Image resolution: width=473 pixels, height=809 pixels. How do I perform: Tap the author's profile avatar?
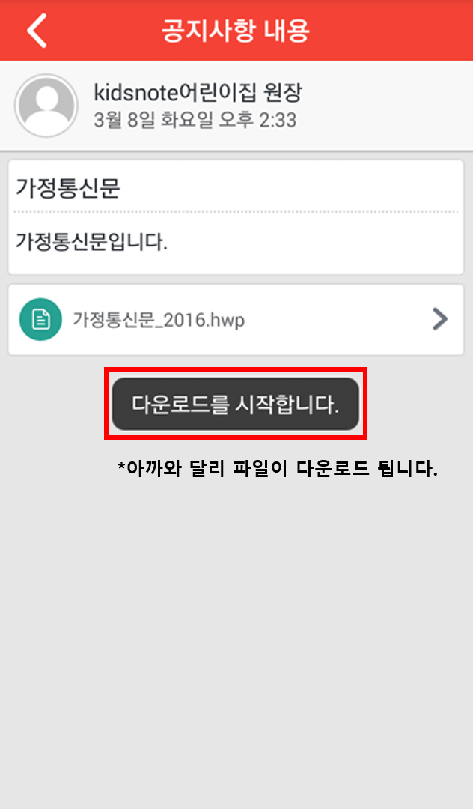(x=46, y=106)
